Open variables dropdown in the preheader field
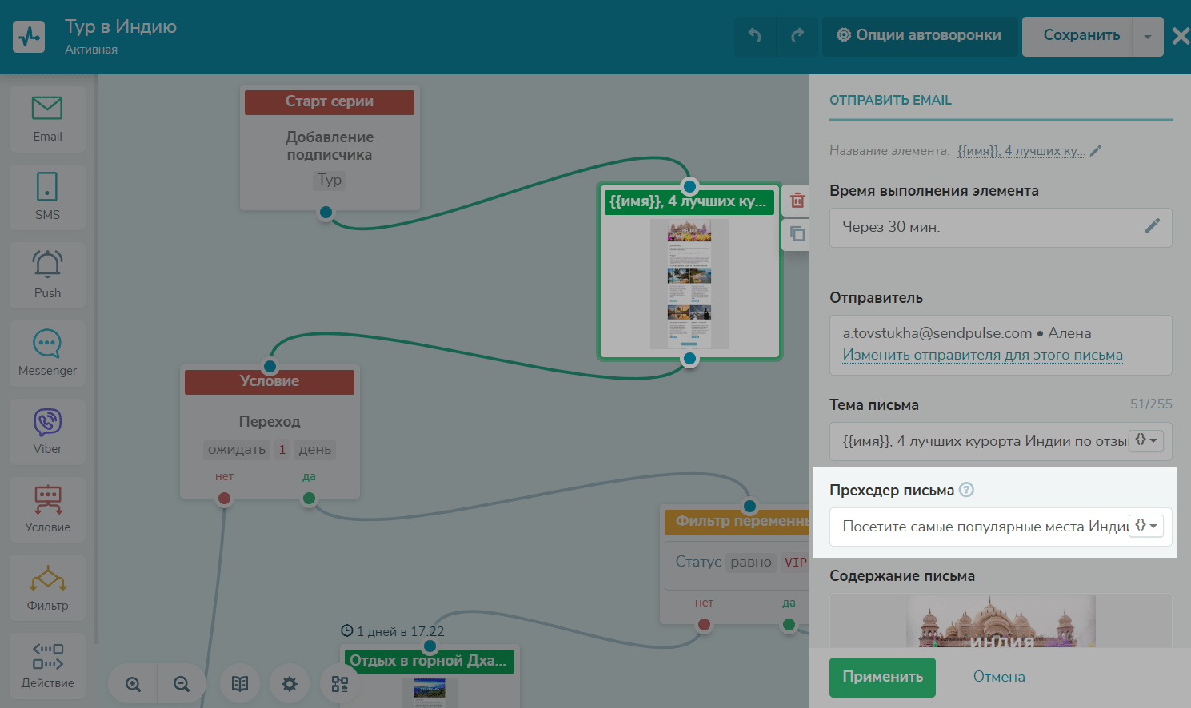 click(x=1145, y=526)
